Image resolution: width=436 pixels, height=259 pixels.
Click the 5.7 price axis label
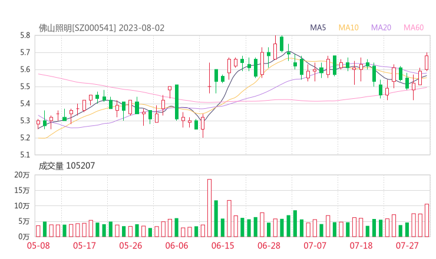click(x=25, y=52)
